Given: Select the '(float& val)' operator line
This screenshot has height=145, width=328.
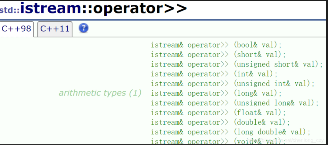Looking at the screenshot, I should (218, 113).
